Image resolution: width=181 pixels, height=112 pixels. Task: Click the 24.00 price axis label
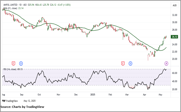click(175, 44)
